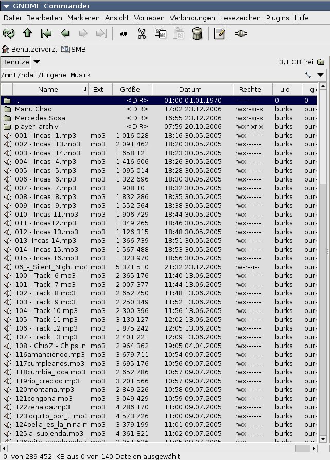Open the Lesezeichen menu
Image resolution: width=330 pixels, height=460 pixels.
coord(240,18)
